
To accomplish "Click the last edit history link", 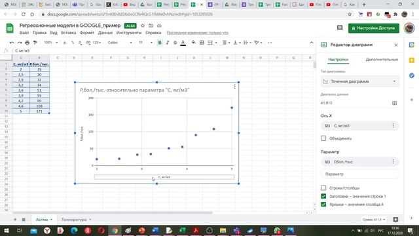I will click(x=198, y=33).
